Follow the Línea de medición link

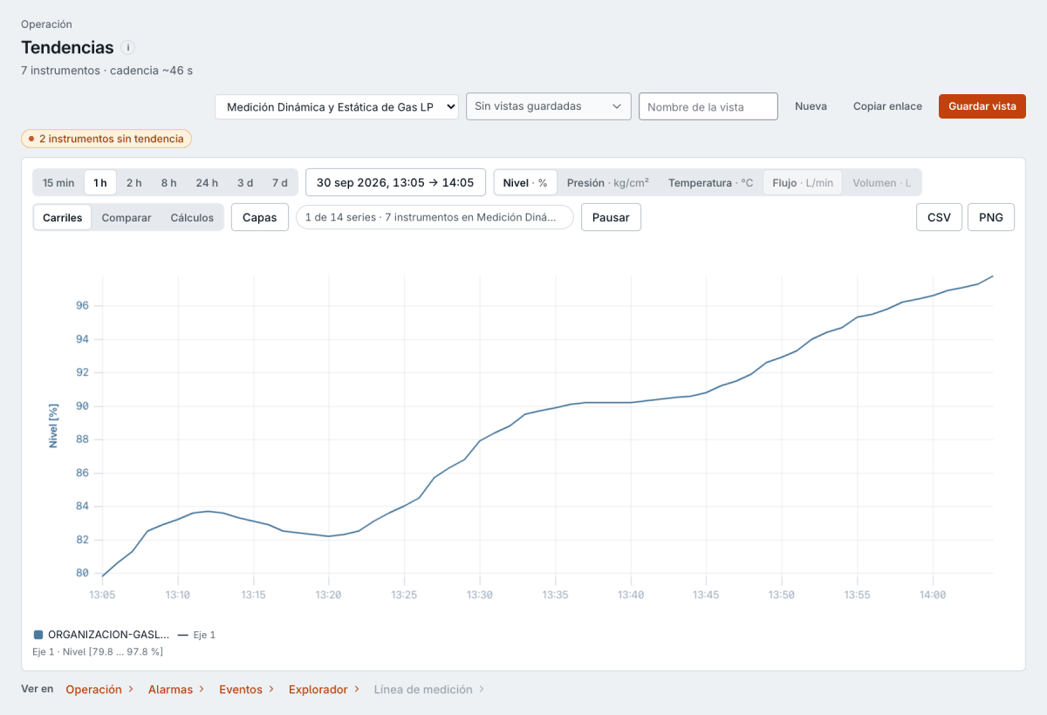429,689
